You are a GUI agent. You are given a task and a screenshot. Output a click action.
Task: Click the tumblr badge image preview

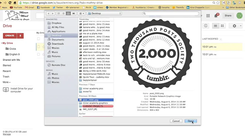[157, 54]
